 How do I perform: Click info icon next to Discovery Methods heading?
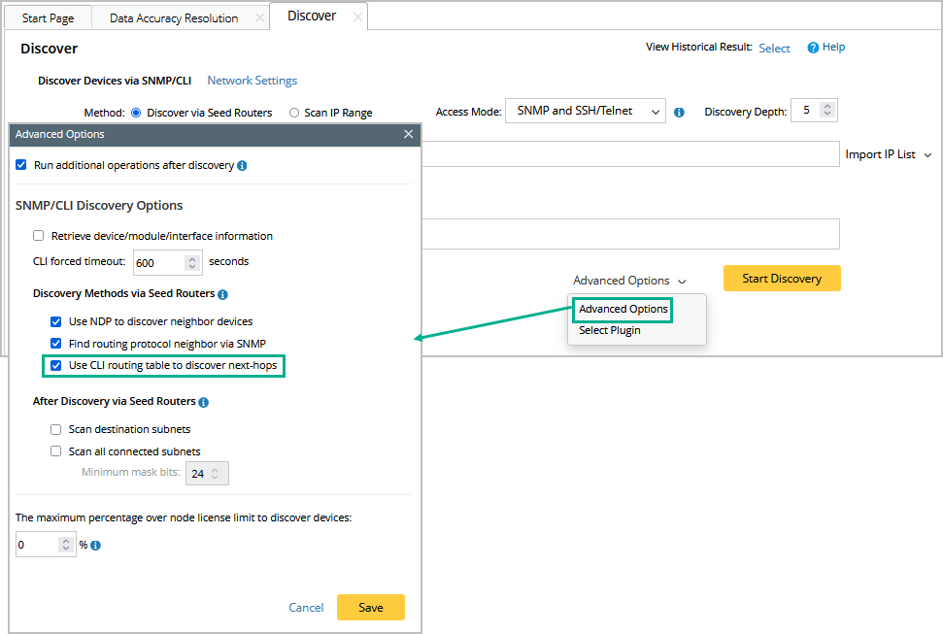[222, 294]
